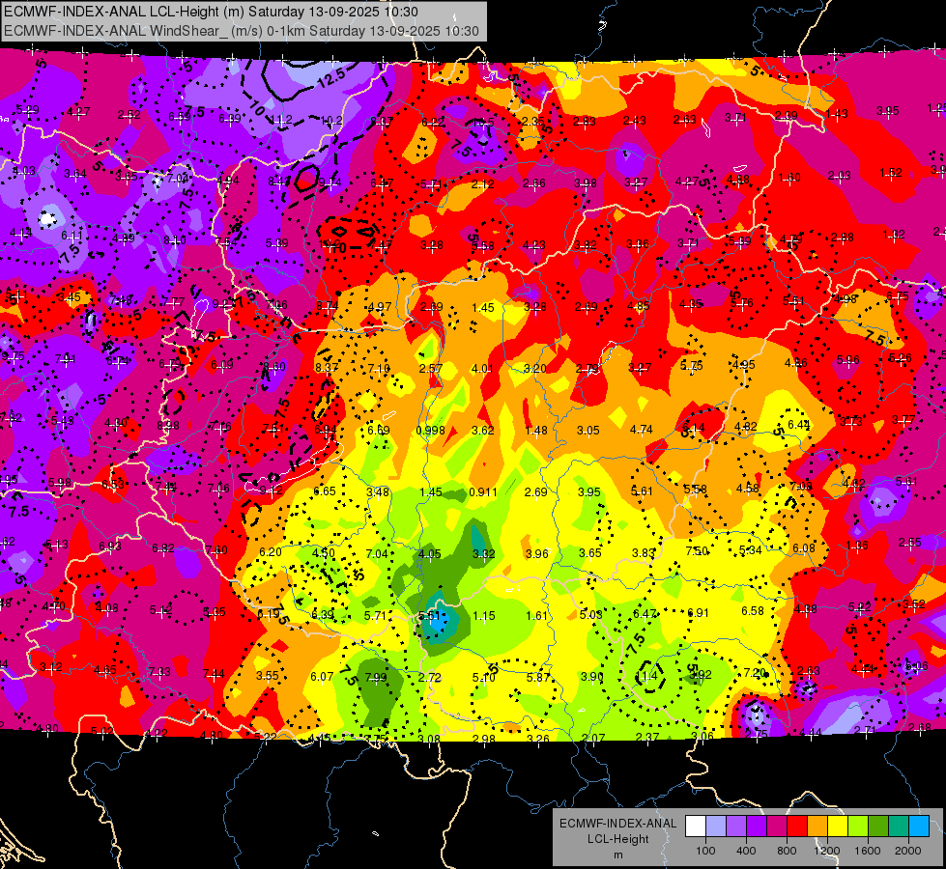This screenshot has height=869, width=946.
Task: Select the red legend color box
Action: 797,827
